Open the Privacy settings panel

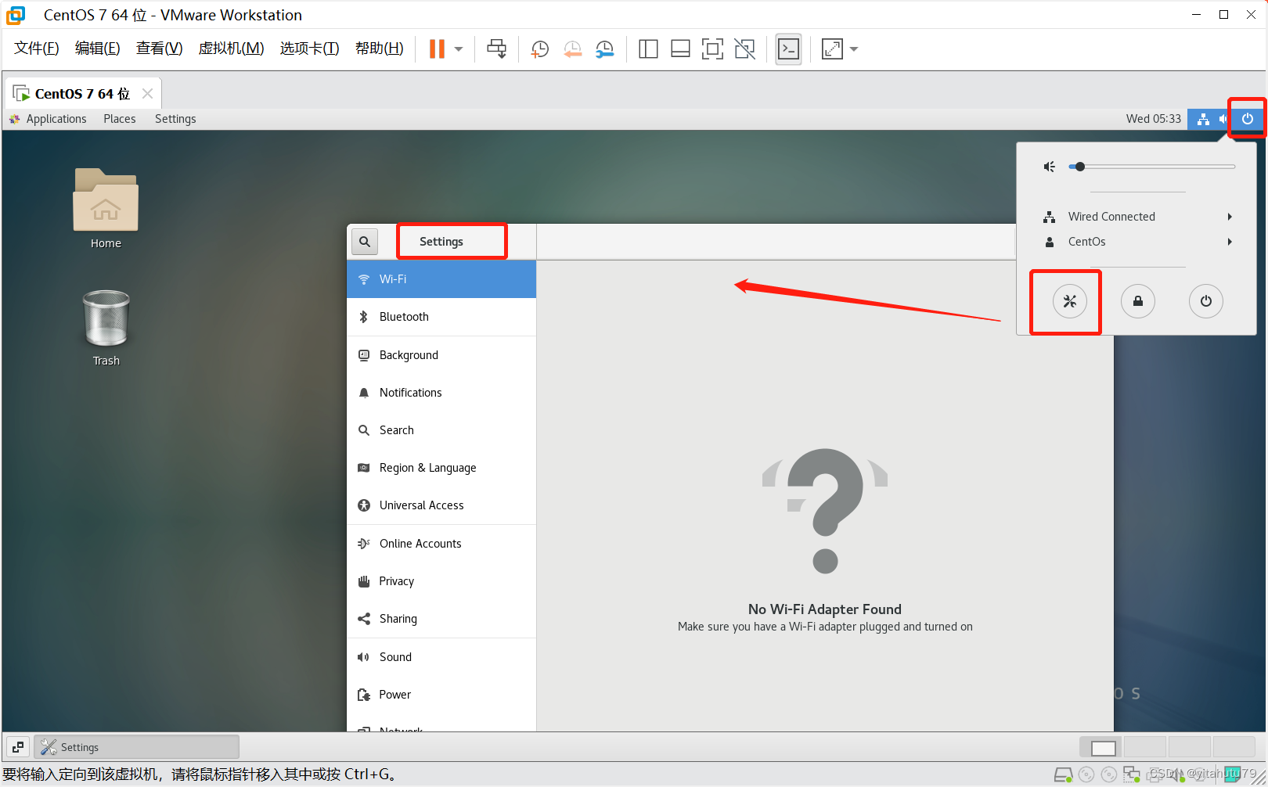click(441, 581)
